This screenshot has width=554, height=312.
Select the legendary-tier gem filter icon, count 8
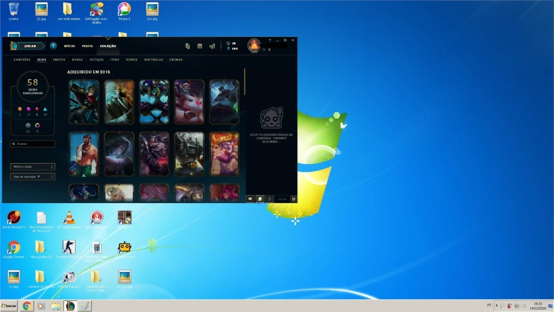pyautogui.click(x=37, y=109)
